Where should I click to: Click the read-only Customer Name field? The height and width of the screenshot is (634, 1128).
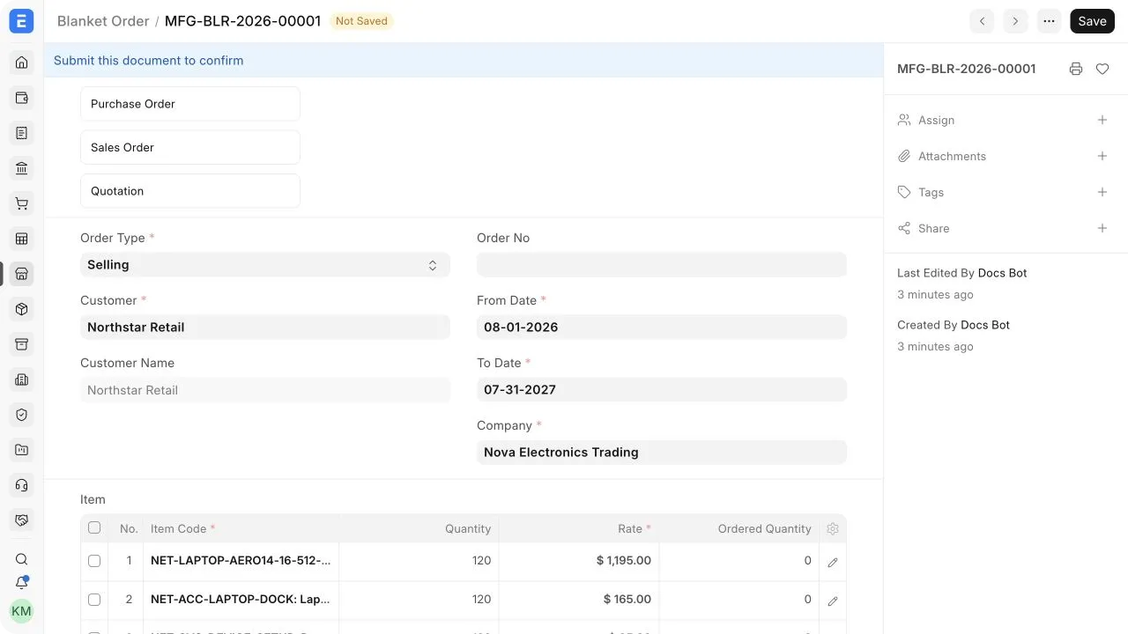tap(265, 390)
